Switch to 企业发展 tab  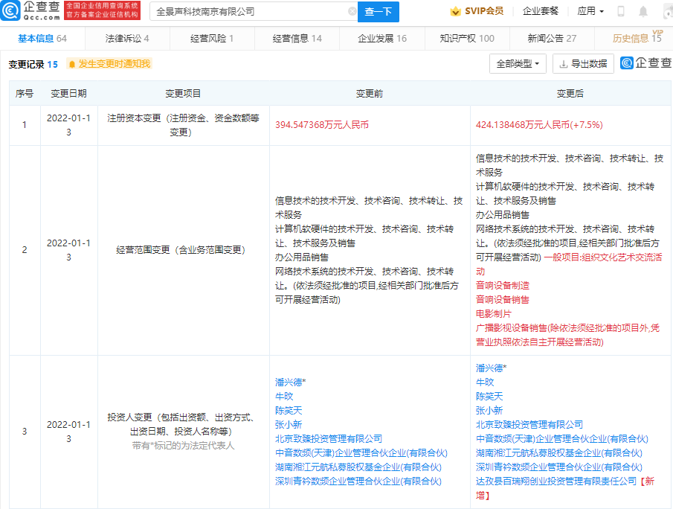click(x=382, y=38)
